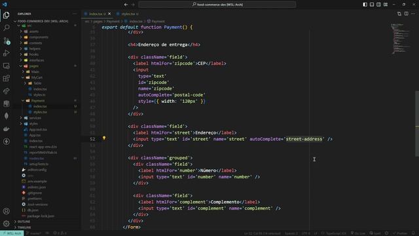Go forward with the navigation arrow
Image resolution: width=419 pixels, height=236 pixels.
(133, 5)
